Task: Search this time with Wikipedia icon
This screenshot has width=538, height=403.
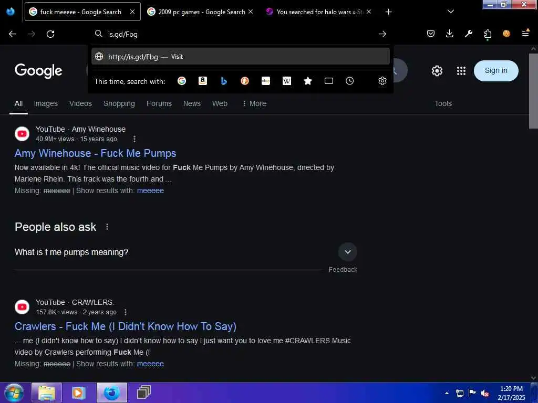Action: [x=287, y=81]
